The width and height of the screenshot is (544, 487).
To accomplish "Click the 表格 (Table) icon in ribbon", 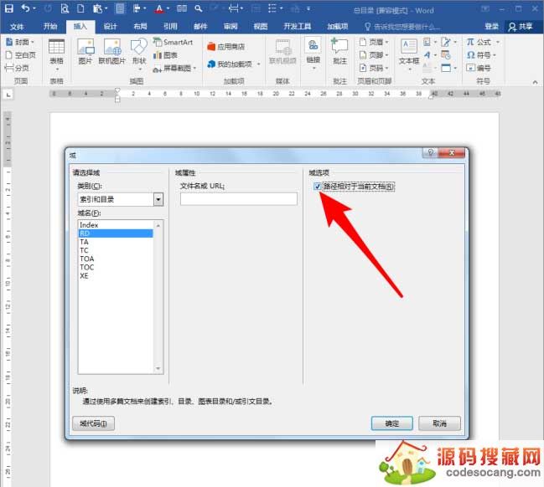I will (x=56, y=50).
